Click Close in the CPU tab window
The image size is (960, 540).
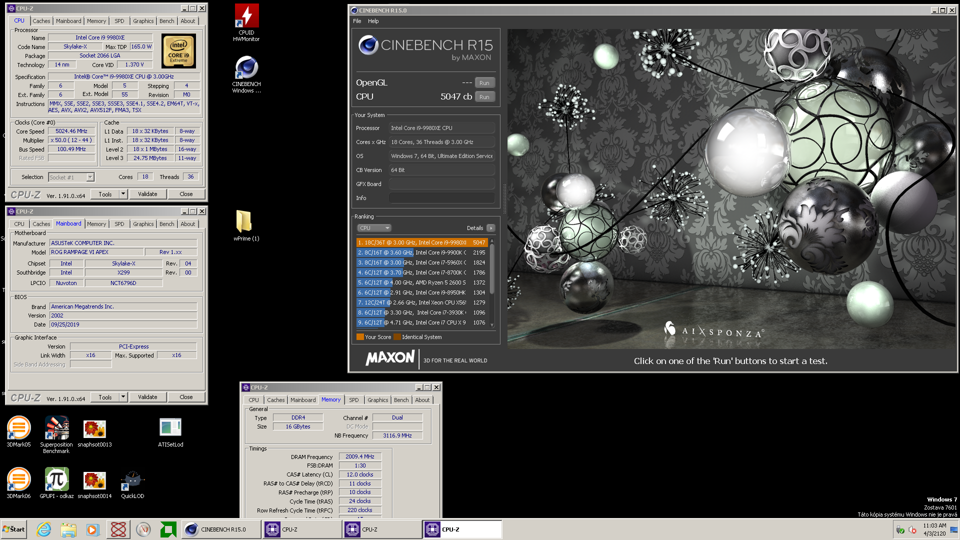point(186,194)
